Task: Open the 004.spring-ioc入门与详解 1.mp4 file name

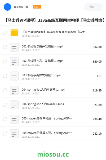Action: pos(43,90)
